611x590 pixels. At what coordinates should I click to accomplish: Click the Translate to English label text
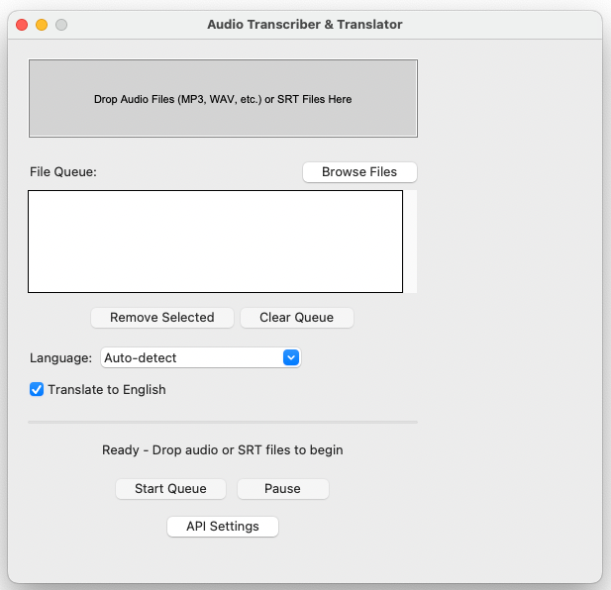point(107,390)
